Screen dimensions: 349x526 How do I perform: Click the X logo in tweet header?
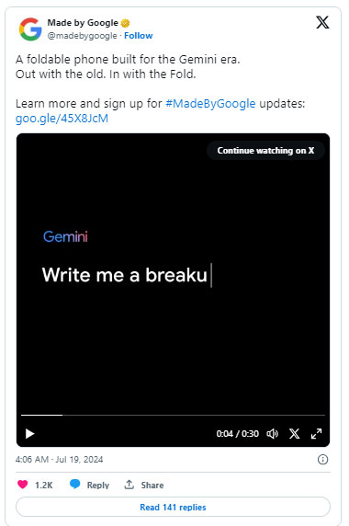coord(322,23)
